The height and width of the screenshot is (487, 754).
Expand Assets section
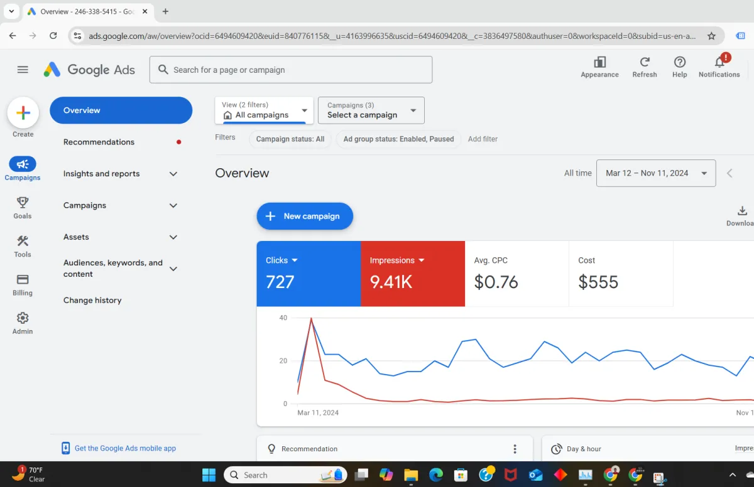(x=173, y=237)
